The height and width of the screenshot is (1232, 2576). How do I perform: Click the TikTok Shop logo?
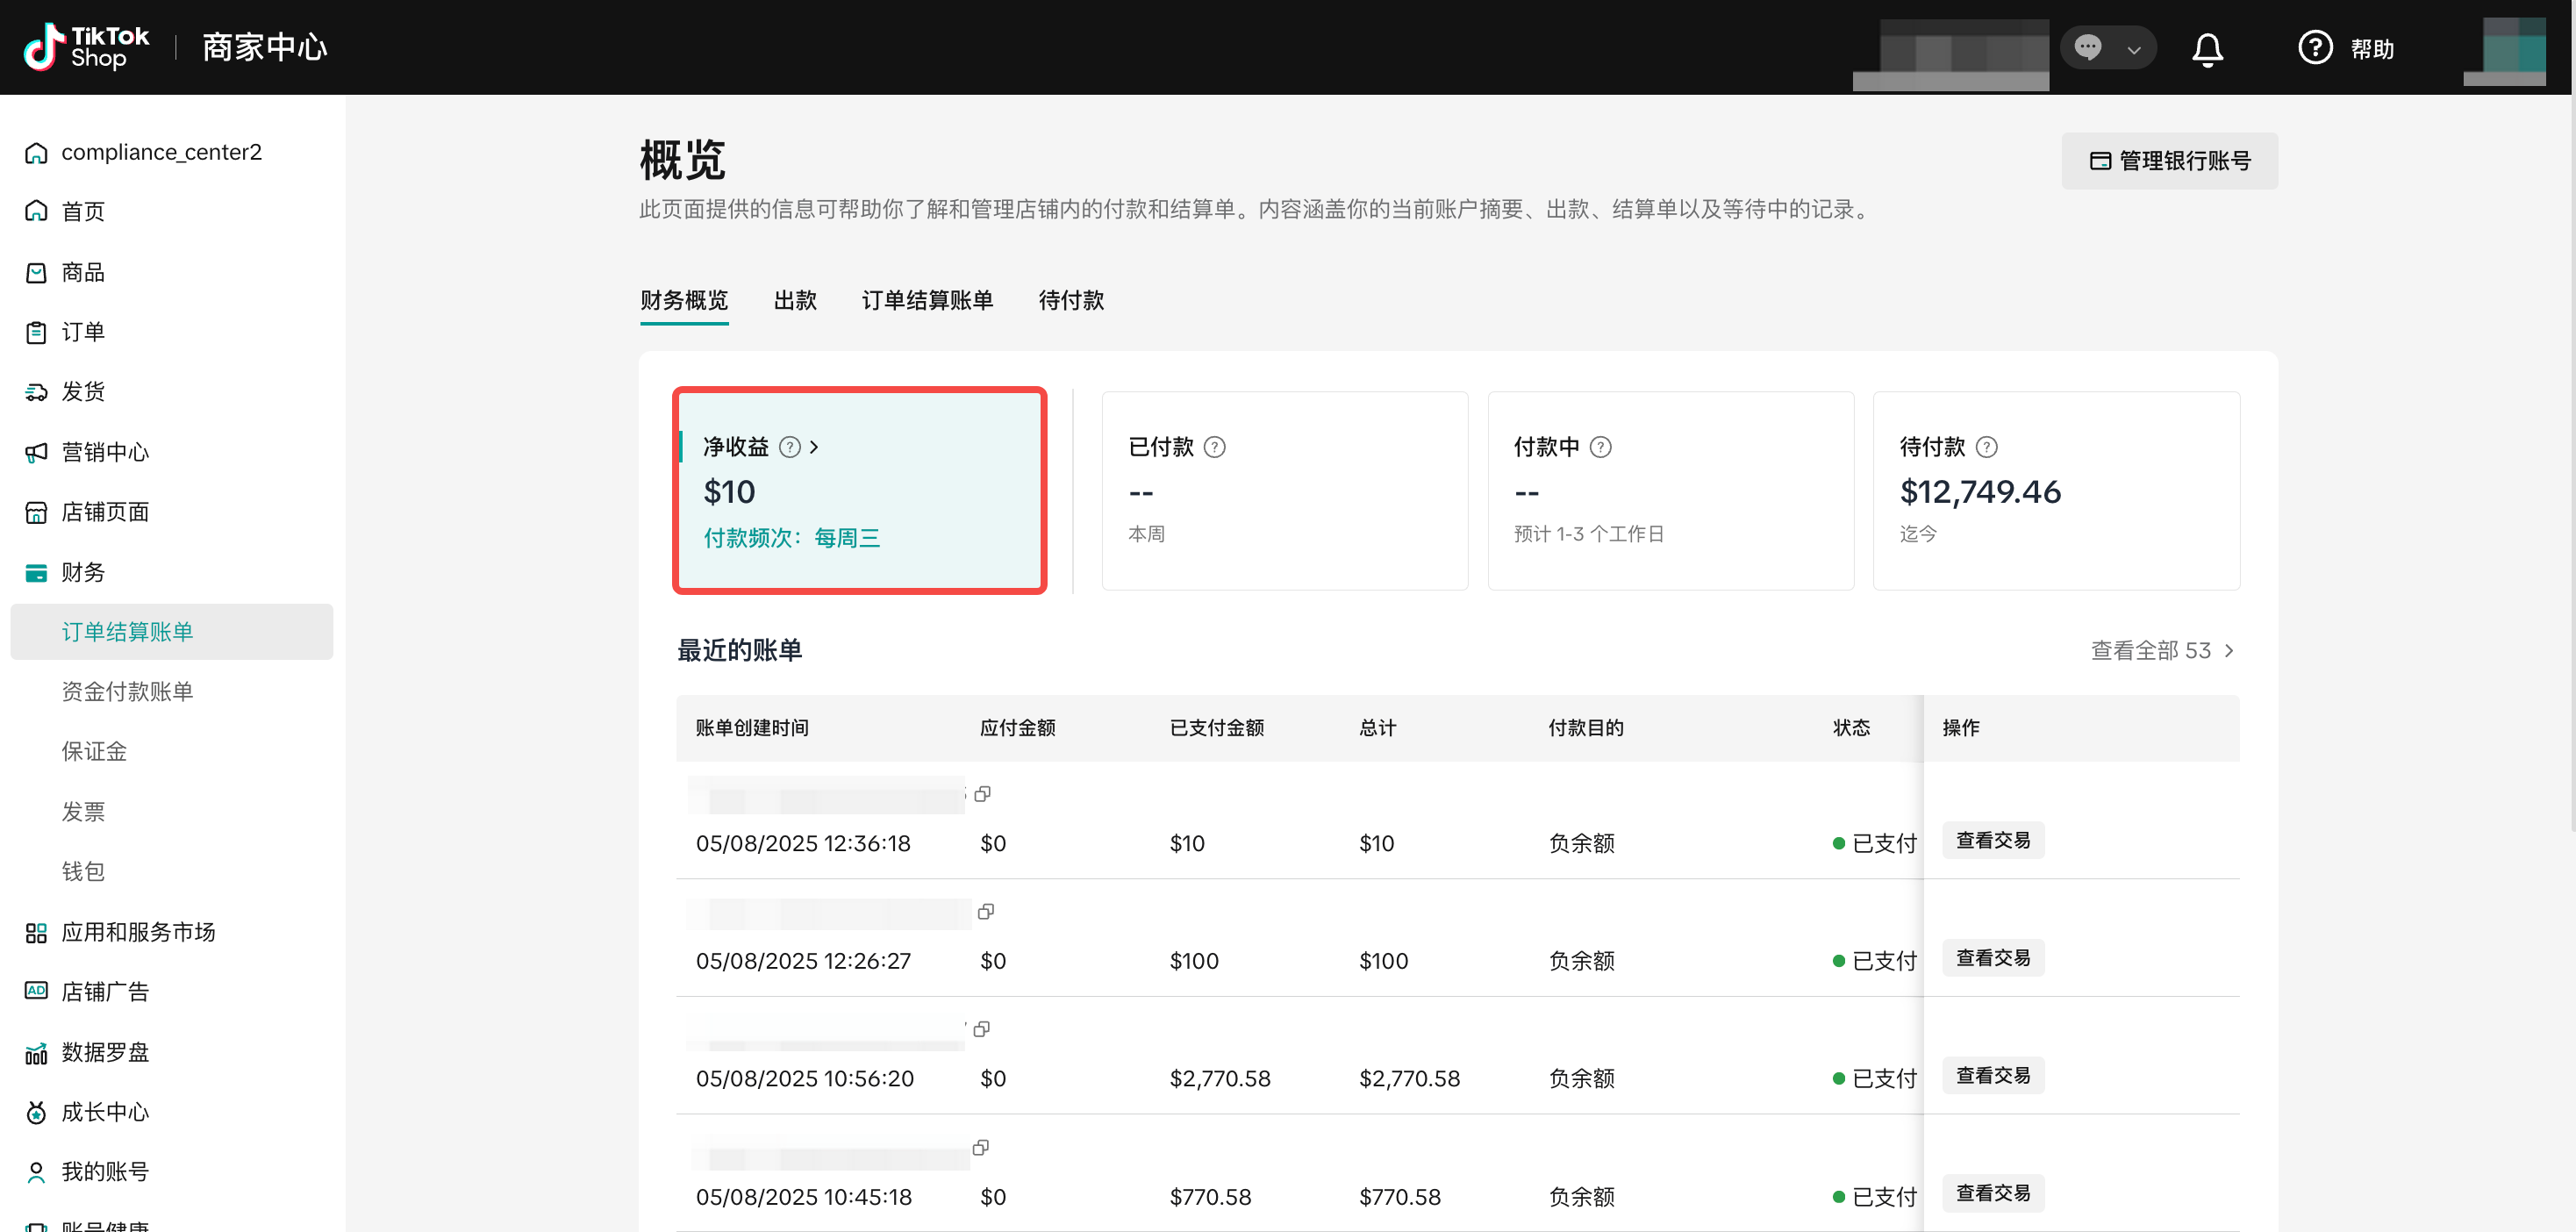86,47
